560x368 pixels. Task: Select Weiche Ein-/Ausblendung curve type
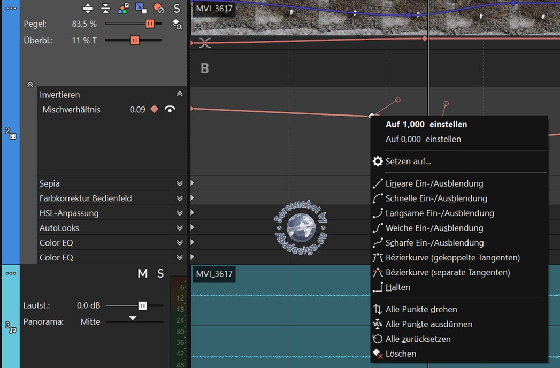point(459,228)
